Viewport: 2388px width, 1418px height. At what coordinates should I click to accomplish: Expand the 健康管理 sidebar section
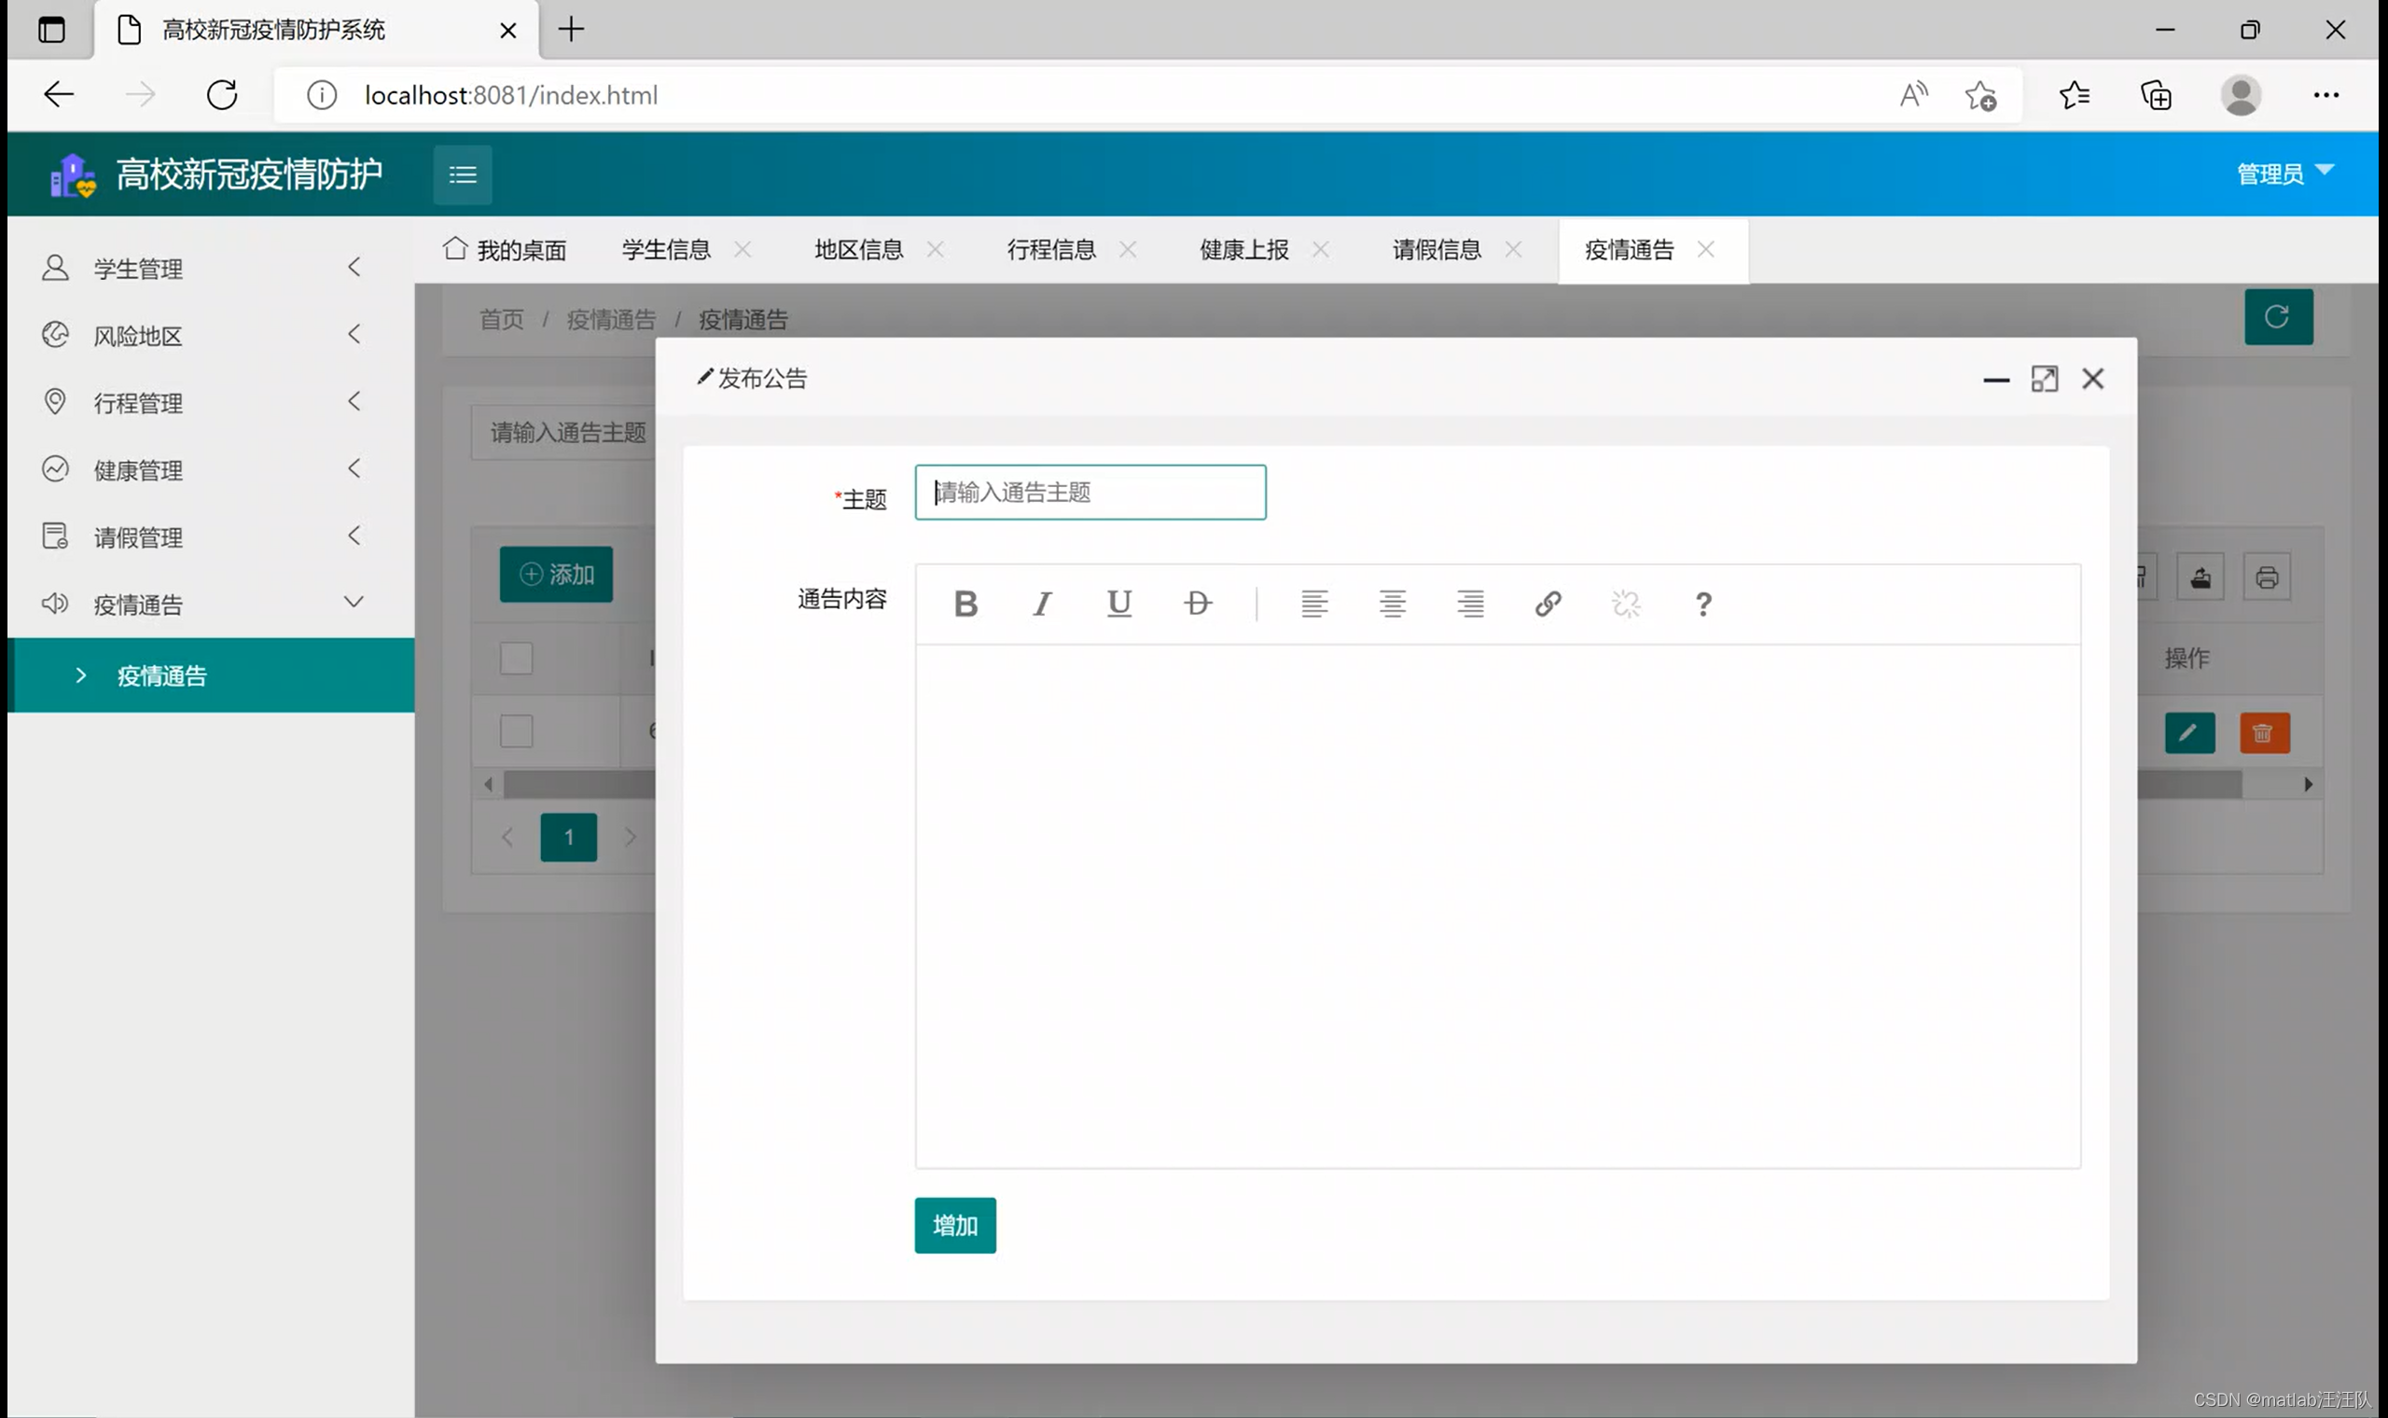137,470
